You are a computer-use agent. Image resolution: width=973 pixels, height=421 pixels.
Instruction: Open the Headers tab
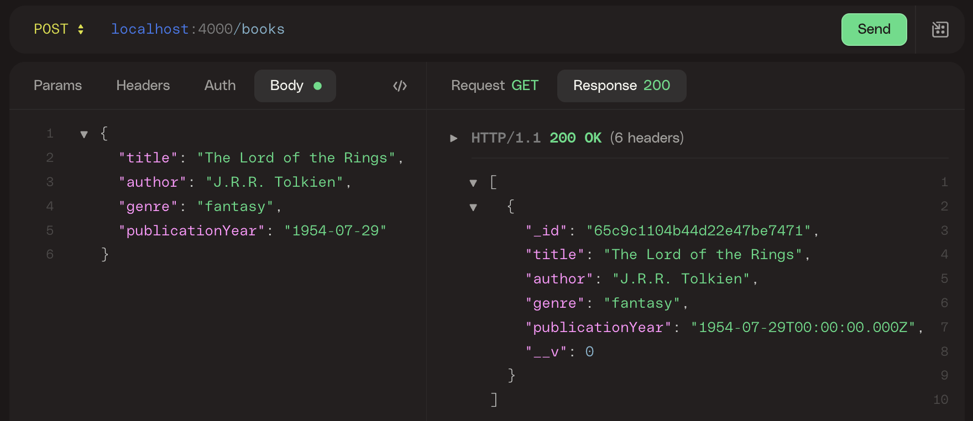(x=143, y=86)
